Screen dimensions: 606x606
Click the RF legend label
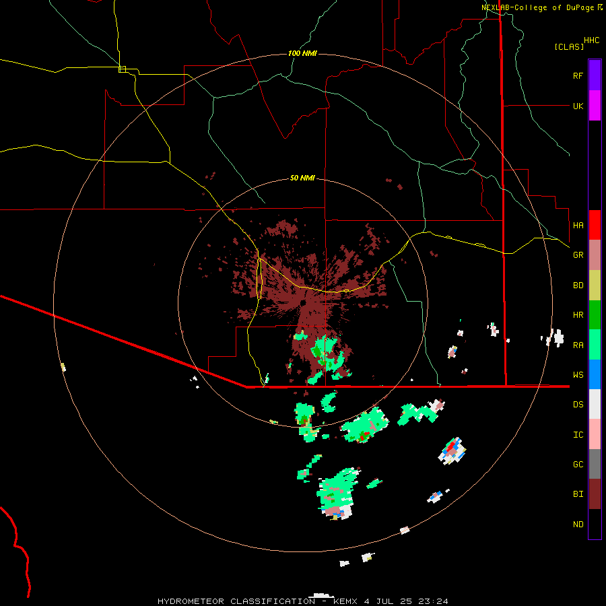(x=578, y=75)
